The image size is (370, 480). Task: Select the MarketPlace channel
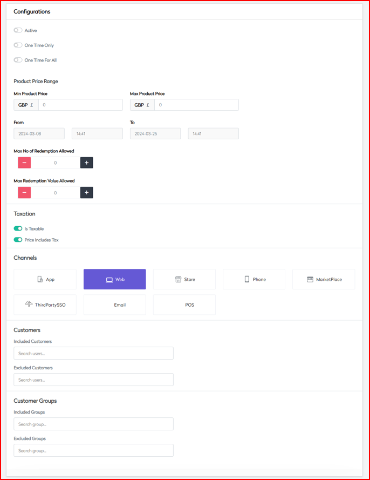[x=324, y=279]
